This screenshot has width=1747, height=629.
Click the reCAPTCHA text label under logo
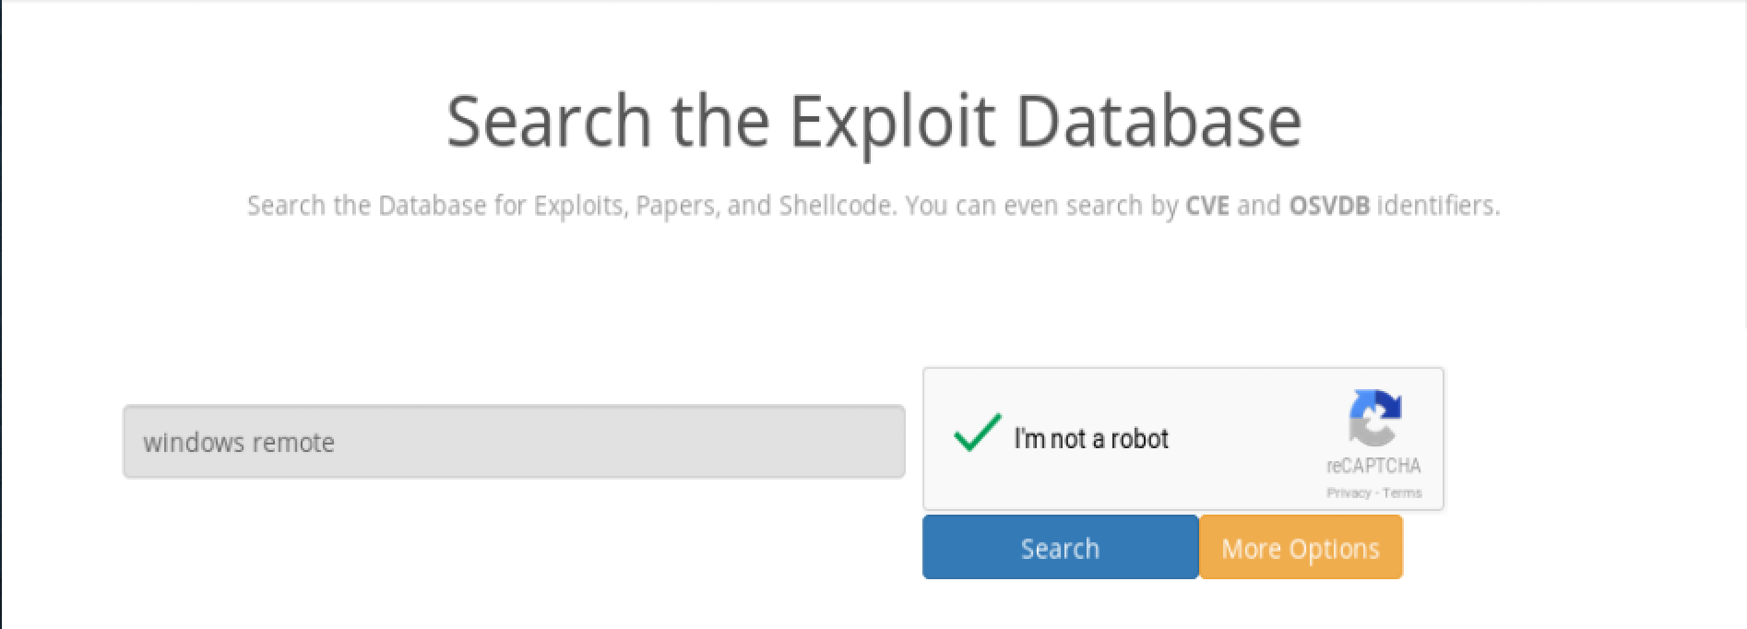point(1373,466)
